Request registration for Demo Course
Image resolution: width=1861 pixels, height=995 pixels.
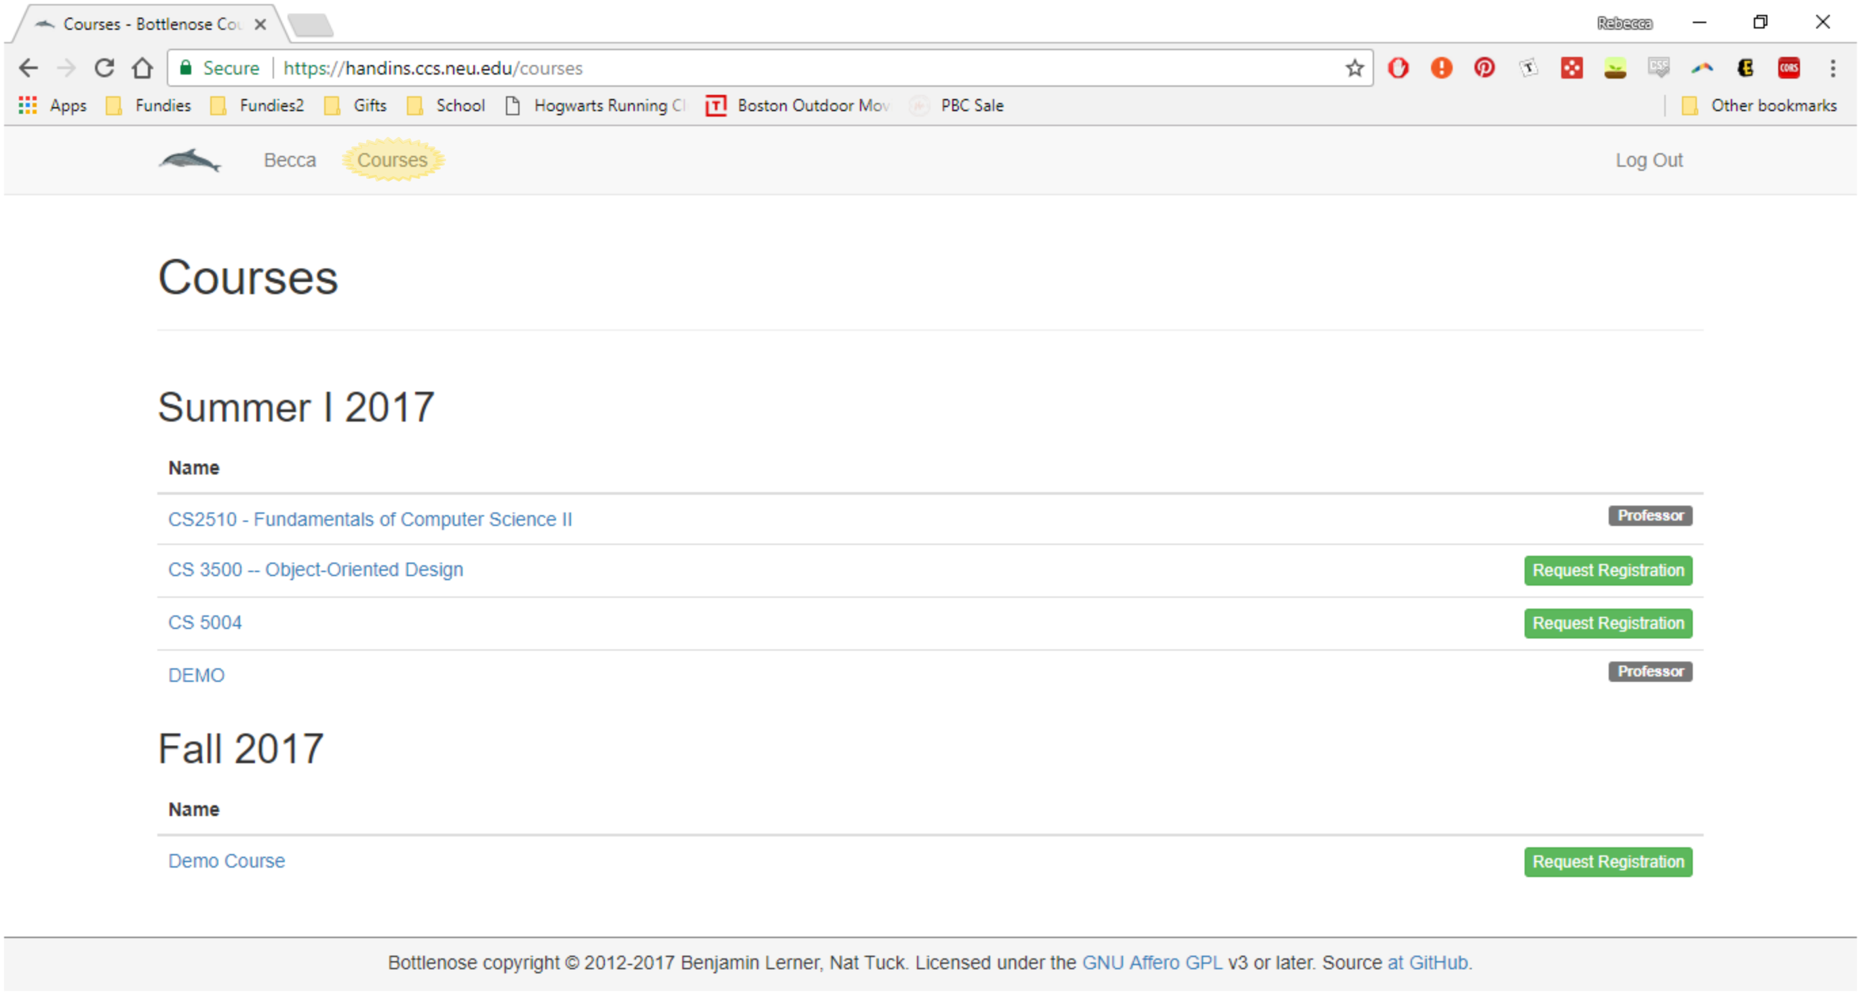point(1607,861)
